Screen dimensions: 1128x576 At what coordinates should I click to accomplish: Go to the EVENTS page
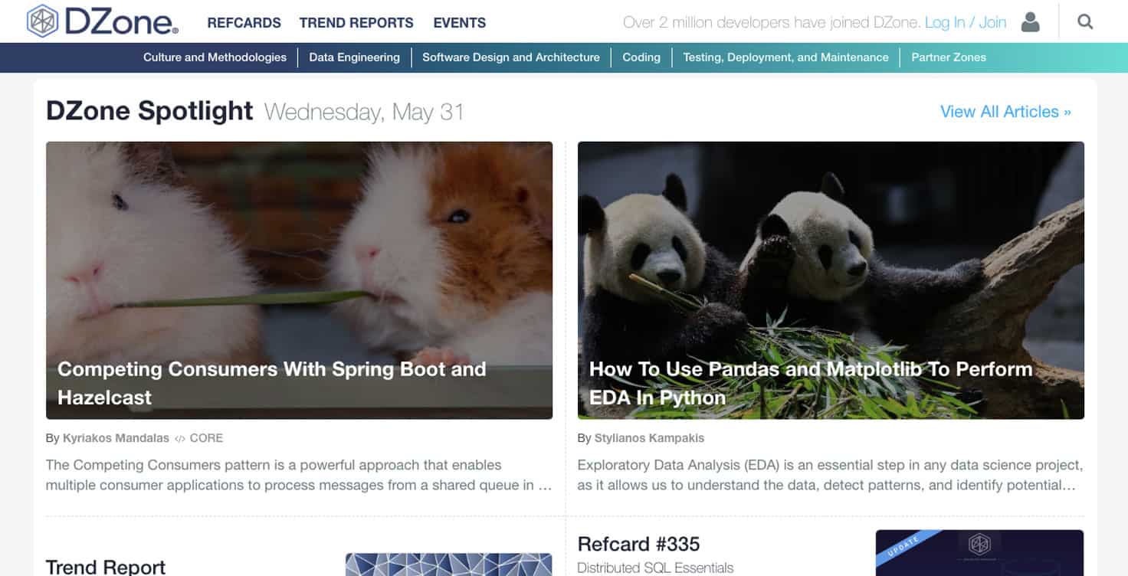point(460,23)
